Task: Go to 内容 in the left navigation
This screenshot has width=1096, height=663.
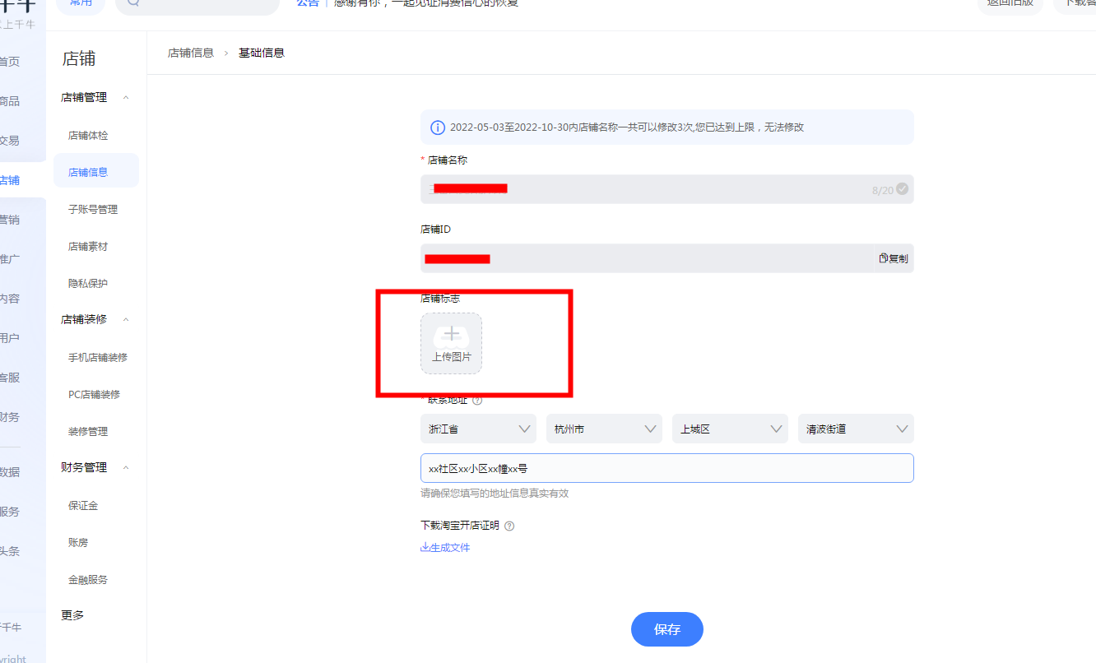Action: tap(10, 299)
